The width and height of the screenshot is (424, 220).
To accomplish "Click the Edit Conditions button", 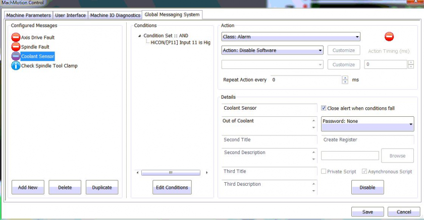I will pos(172,187).
